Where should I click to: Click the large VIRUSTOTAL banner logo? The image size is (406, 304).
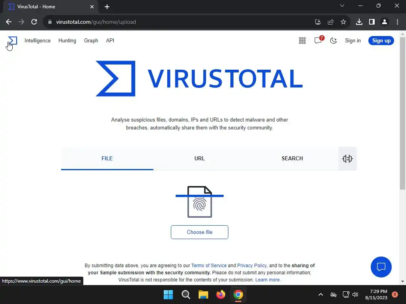(x=199, y=79)
